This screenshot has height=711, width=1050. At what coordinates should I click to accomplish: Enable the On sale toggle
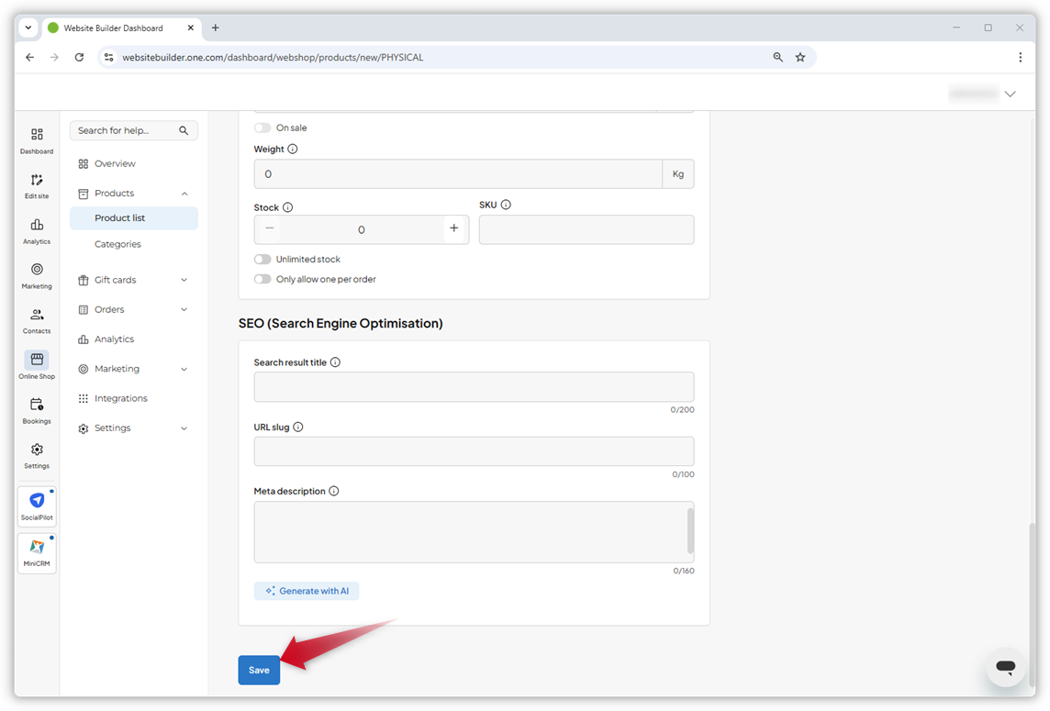262,128
